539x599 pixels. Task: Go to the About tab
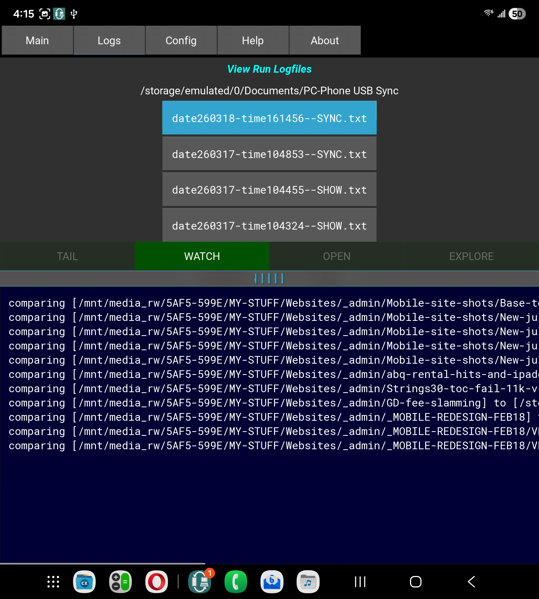click(x=325, y=40)
